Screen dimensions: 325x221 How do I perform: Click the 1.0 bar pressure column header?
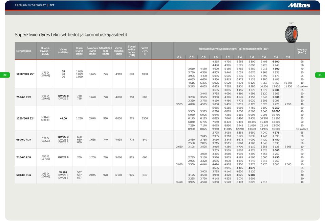click(216, 57)
